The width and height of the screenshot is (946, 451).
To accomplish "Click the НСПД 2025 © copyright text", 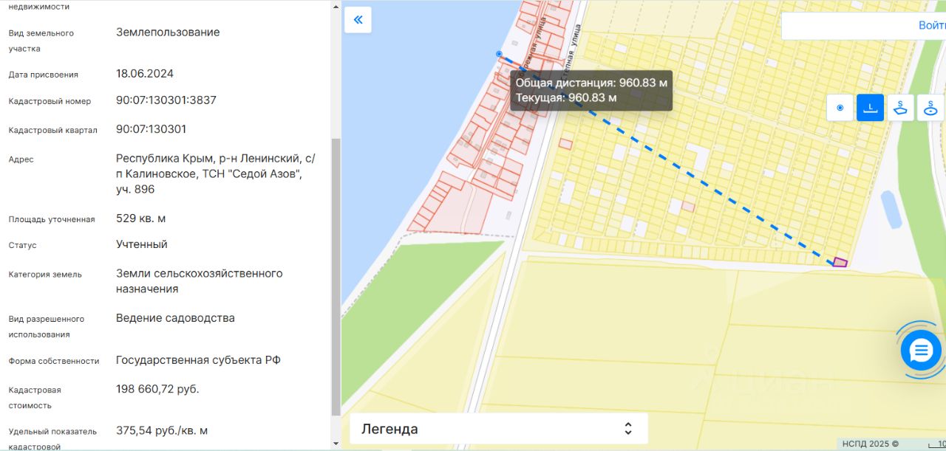I will pyautogui.click(x=871, y=444).
